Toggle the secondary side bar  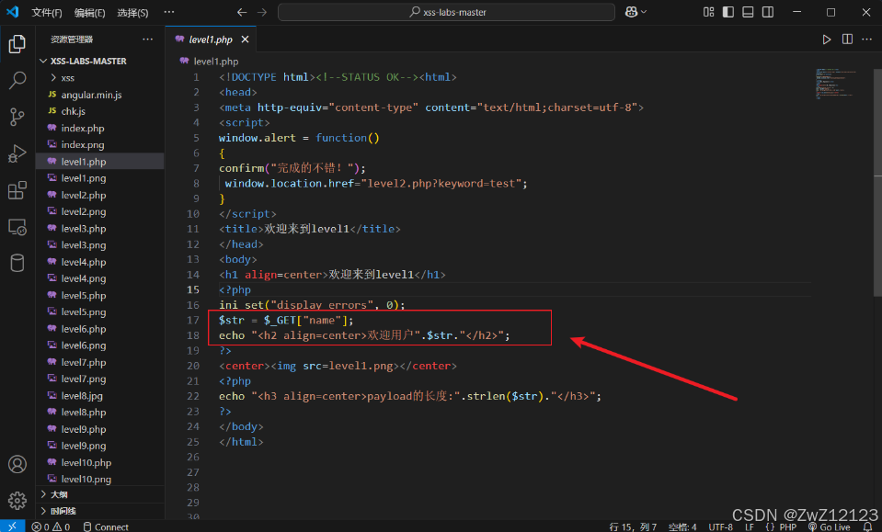click(767, 12)
